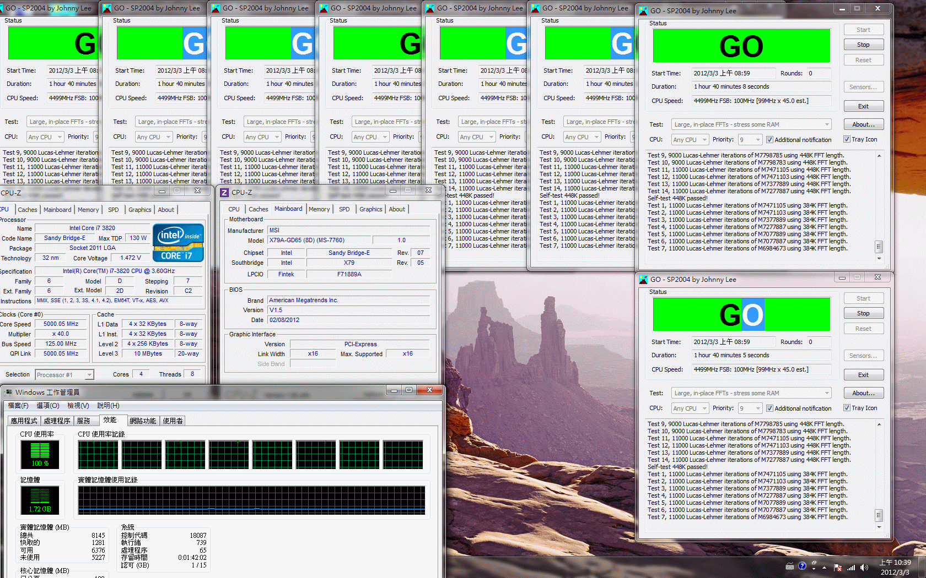Click the log scrollbar thumb in the lower-right SP2004 window

tap(879, 515)
